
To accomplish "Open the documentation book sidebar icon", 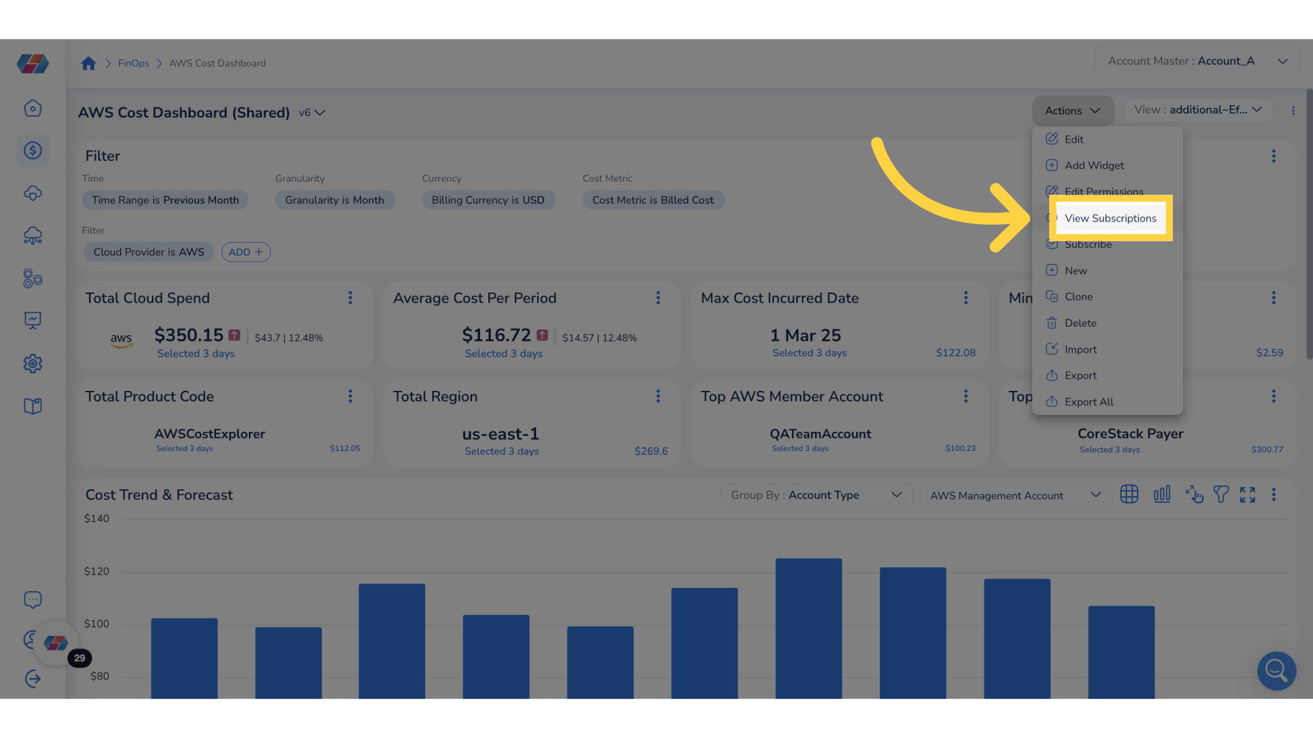I will [x=33, y=406].
